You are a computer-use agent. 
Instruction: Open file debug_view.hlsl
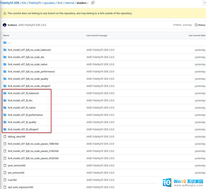pyautogui.click(x=16, y=137)
